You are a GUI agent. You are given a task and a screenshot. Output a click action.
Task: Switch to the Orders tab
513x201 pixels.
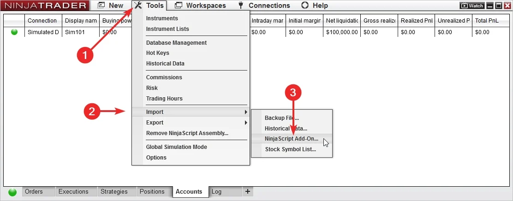[34, 192]
